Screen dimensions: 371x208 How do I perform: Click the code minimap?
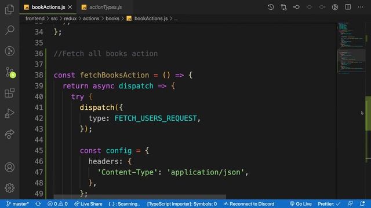click(x=351, y=49)
